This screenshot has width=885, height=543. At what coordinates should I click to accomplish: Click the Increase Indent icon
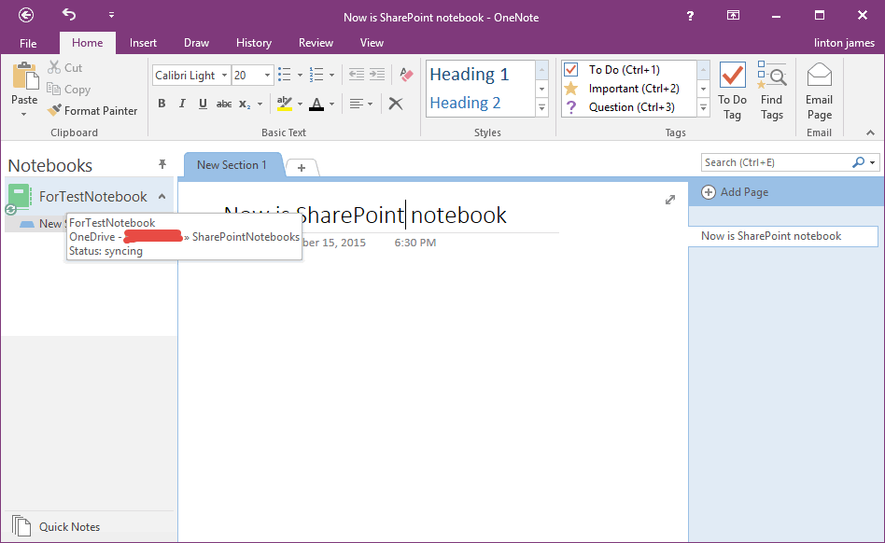pos(377,75)
